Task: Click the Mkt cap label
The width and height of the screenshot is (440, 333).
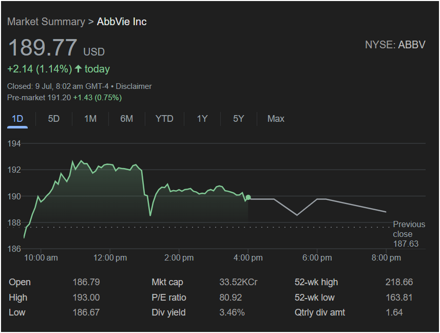Action: point(167,282)
